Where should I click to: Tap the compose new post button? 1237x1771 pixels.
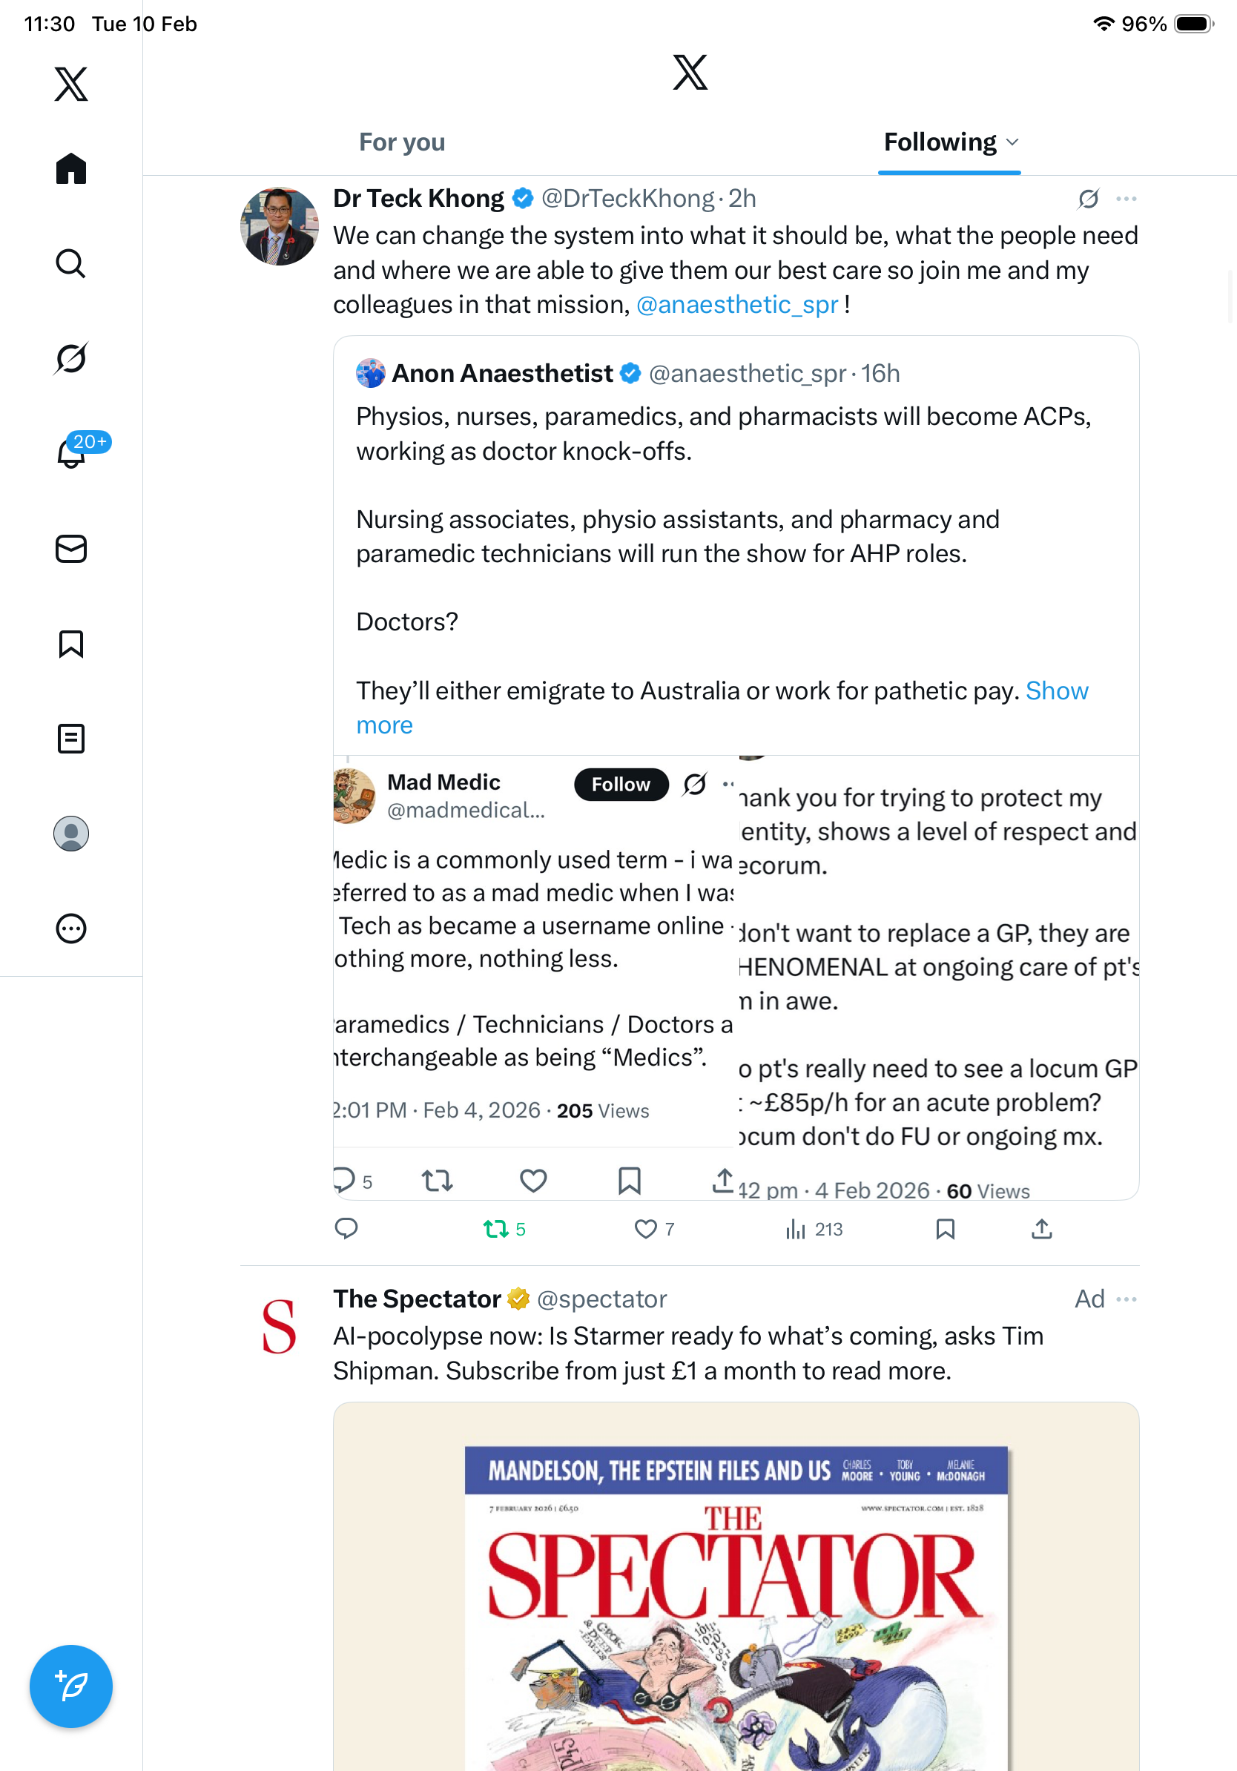(x=70, y=1686)
